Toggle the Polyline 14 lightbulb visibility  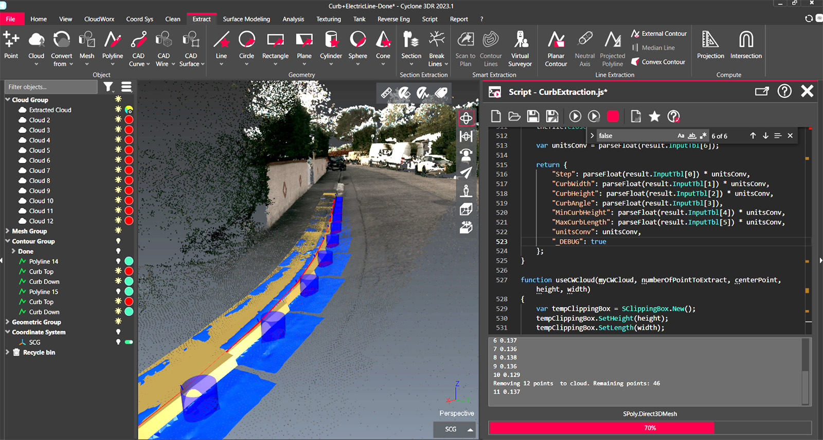(118, 261)
